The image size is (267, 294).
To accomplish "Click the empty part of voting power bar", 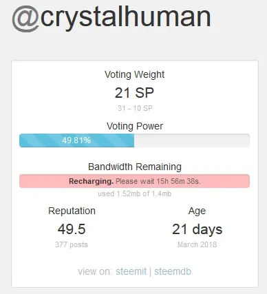I will coord(192,140).
